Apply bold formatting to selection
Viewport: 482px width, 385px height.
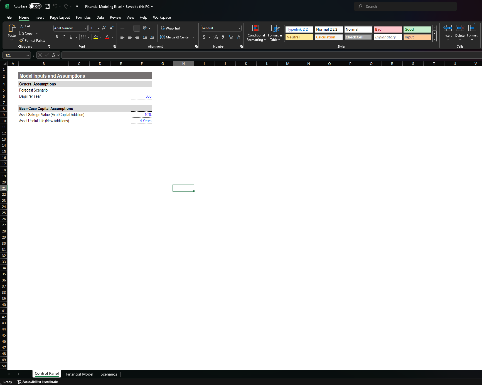click(x=57, y=37)
